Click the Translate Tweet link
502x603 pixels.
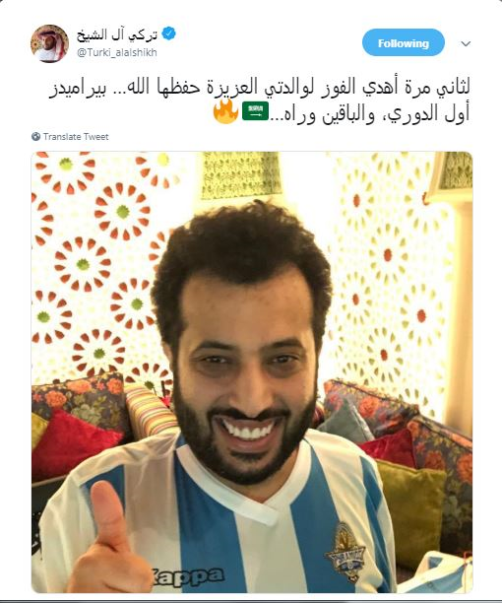pyautogui.click(x=76, y=137)
